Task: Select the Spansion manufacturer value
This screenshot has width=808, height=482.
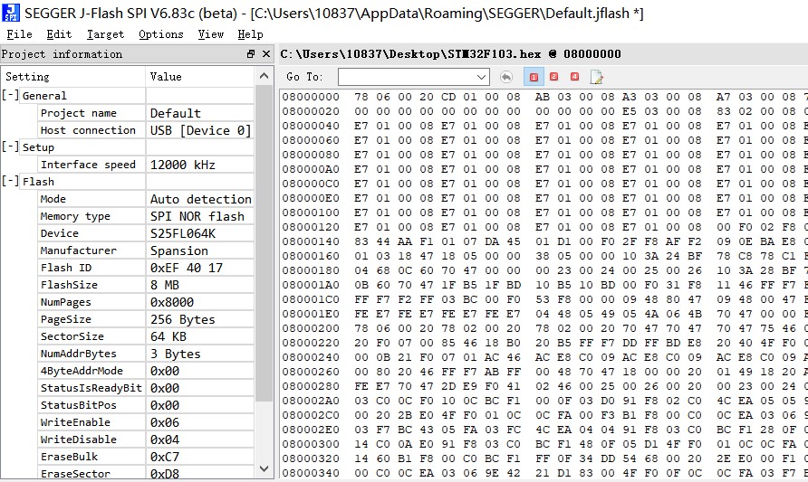Action: tap(179, 250)
